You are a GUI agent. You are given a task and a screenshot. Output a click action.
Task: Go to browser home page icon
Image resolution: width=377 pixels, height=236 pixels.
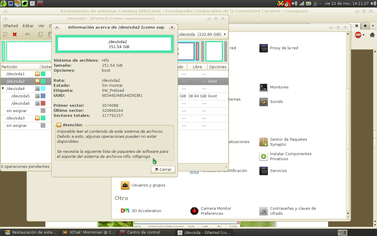tap(372, 35)
